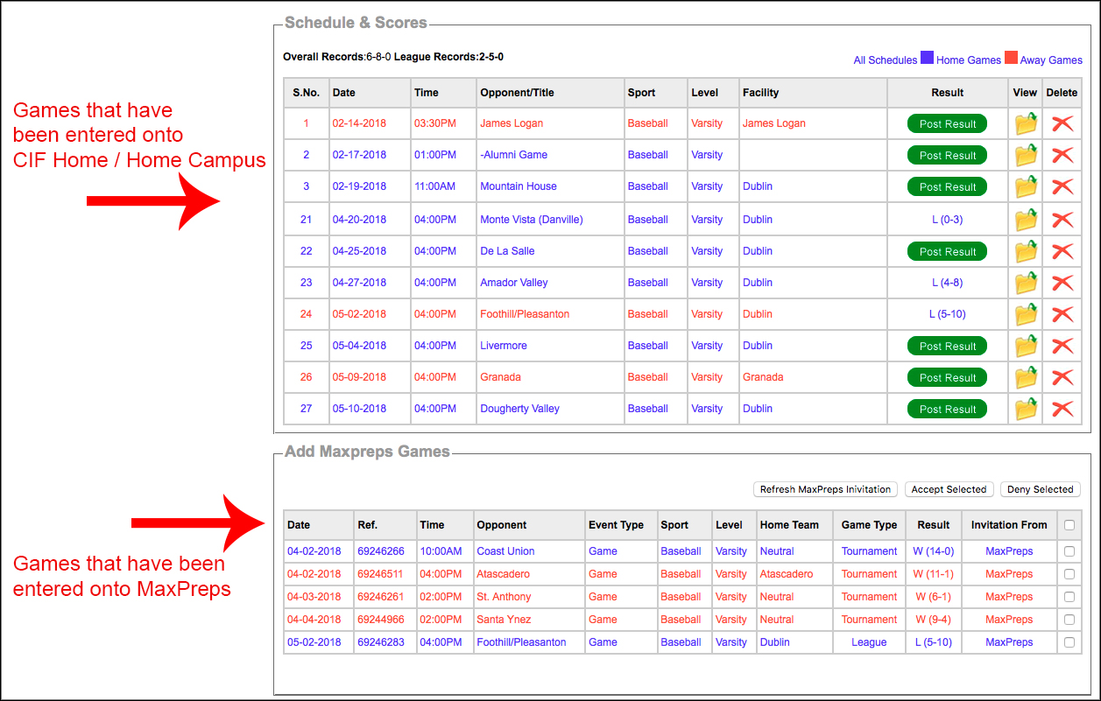1101x701 pixels.
Task: Open view folder for Monte Vista (Danville) game
Action: (x=1026, y=220)
